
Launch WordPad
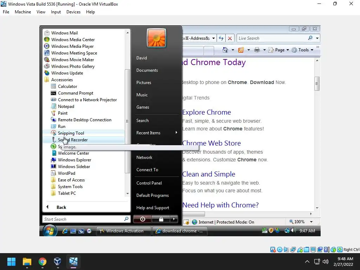pyautogui.click(x=66, y=173)
